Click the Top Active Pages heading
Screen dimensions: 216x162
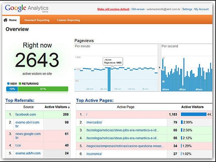(x=95, y=101)
